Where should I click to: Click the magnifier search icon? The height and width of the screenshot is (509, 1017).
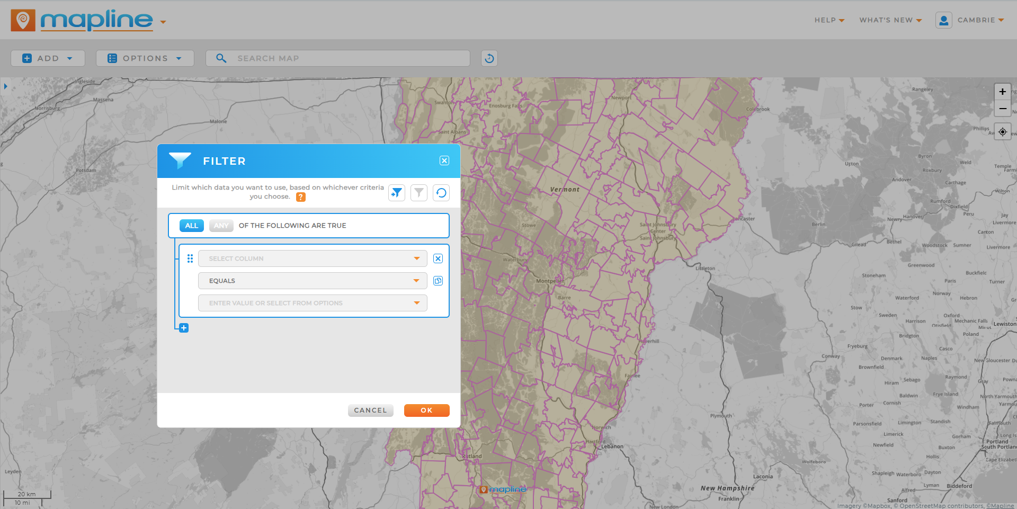pos(221,58)
